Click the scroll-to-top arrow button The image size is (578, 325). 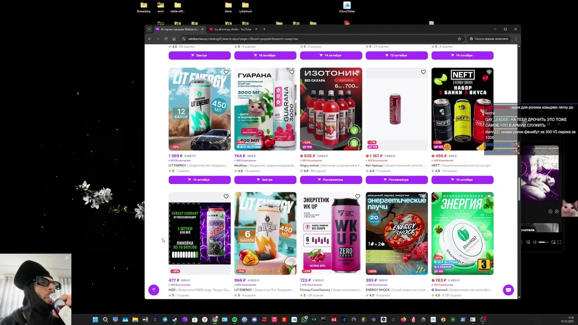click(x=154, y=290)
